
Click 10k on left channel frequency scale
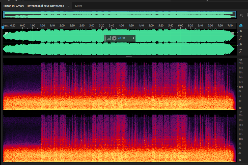click(241, 87)
